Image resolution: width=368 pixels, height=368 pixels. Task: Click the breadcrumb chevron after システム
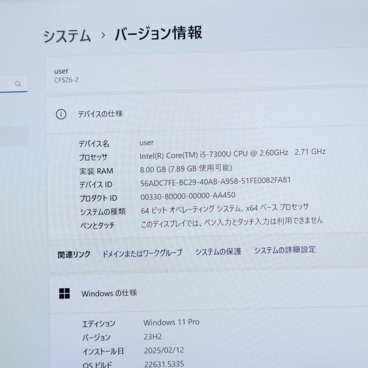(x=103, y=35)
